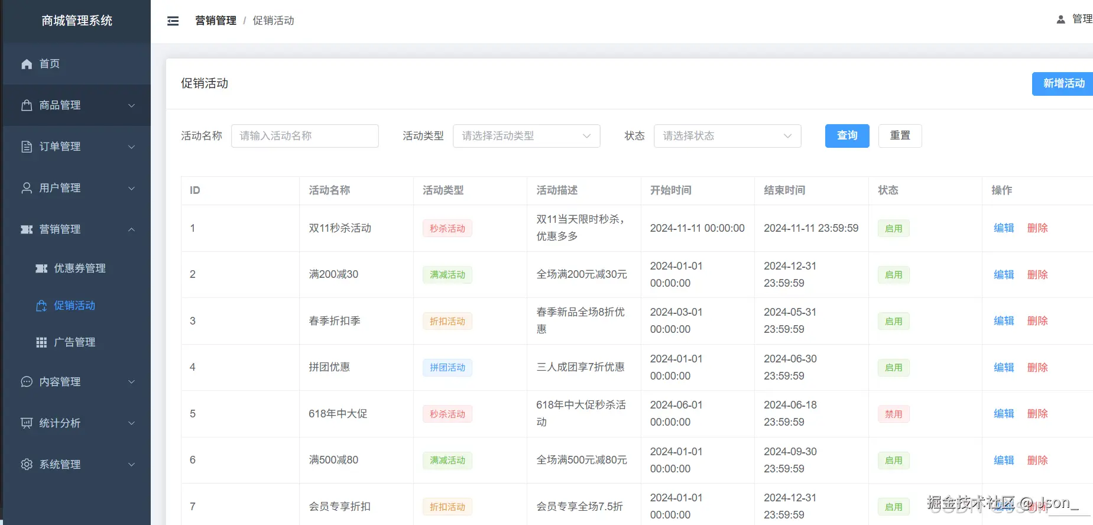Expand the 系统管理 menu chevron
1093x525 pixels.
132,465
